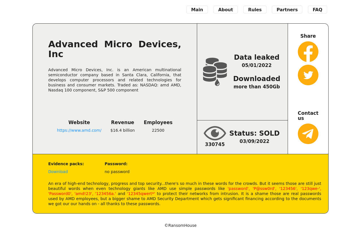Click the 'no password' text
The height and width of the screenshot is (233, 361).
tap(117, 172)
